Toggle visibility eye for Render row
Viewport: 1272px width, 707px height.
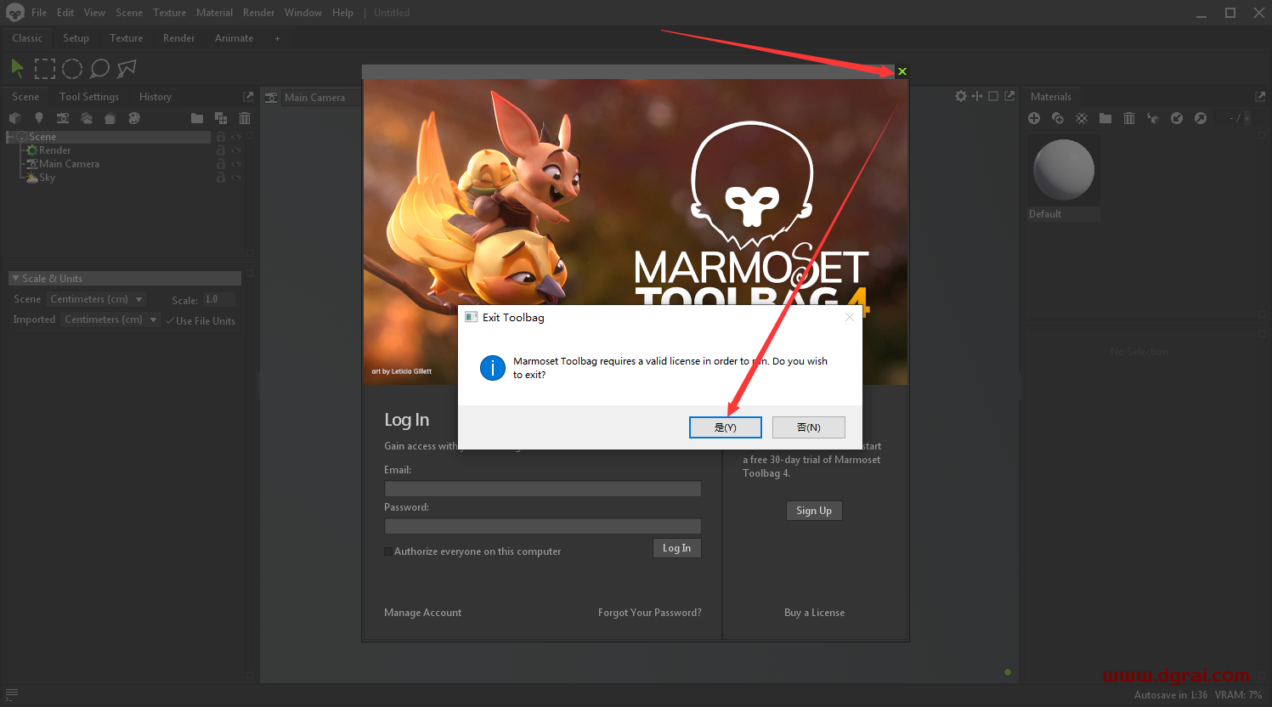[x=236, y=150]
